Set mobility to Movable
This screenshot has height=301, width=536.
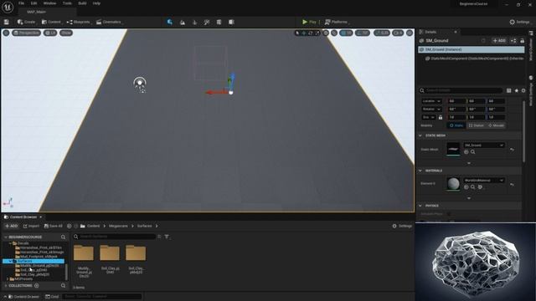(x=497, y=125)
